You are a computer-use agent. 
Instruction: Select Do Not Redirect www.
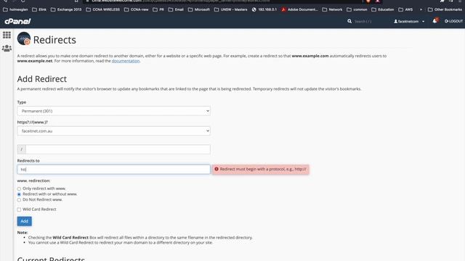[x=19, y=200]
